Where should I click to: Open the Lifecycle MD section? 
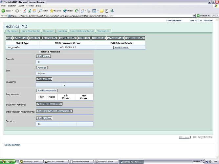21,38
